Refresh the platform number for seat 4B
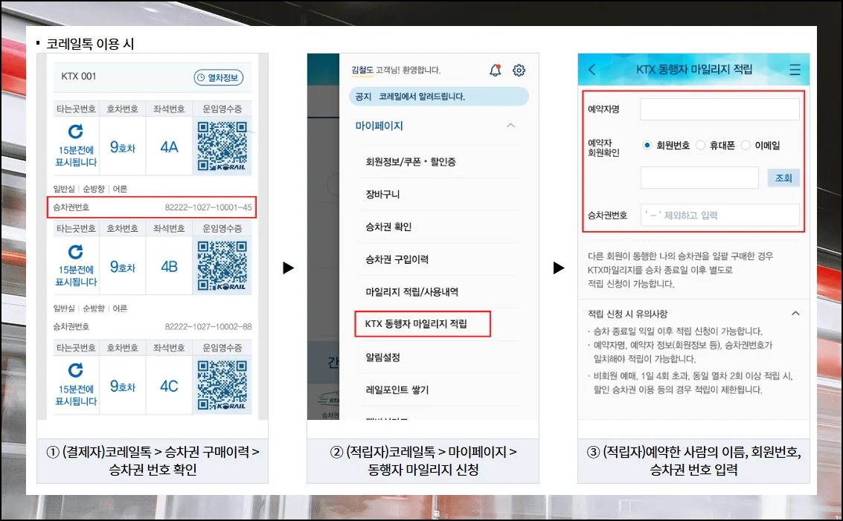The width and height of the screenshot is (843, 521). tap(75, 253)
